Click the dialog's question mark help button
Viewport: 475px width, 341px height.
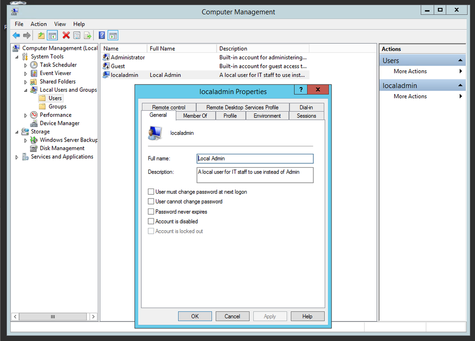click(301, 90)
